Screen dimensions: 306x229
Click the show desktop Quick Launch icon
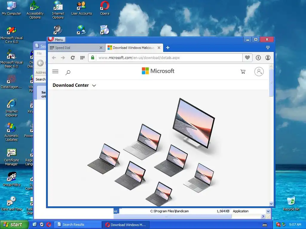(35, 225)
